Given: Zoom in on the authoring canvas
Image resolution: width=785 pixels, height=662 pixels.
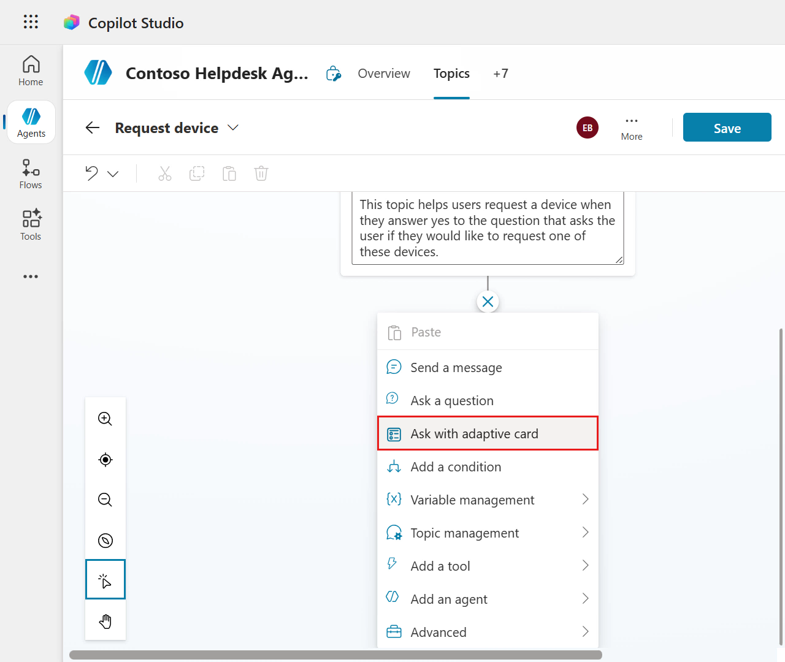Looking at the screenshot, I should tap(105, 419).
